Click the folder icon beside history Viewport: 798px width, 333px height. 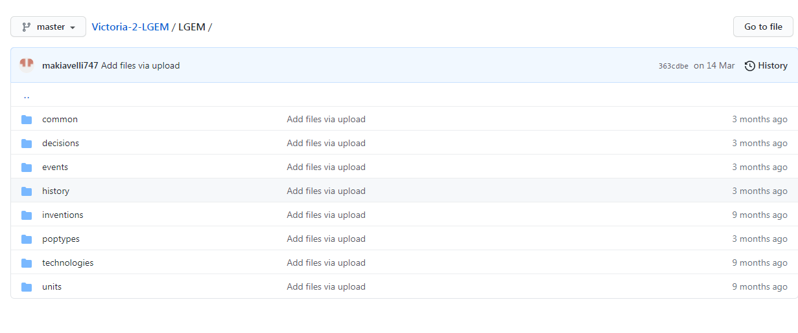click(x=27, y=191)
